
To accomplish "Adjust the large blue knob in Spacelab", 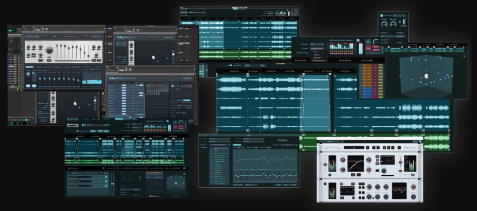I will tap(49, 50).
